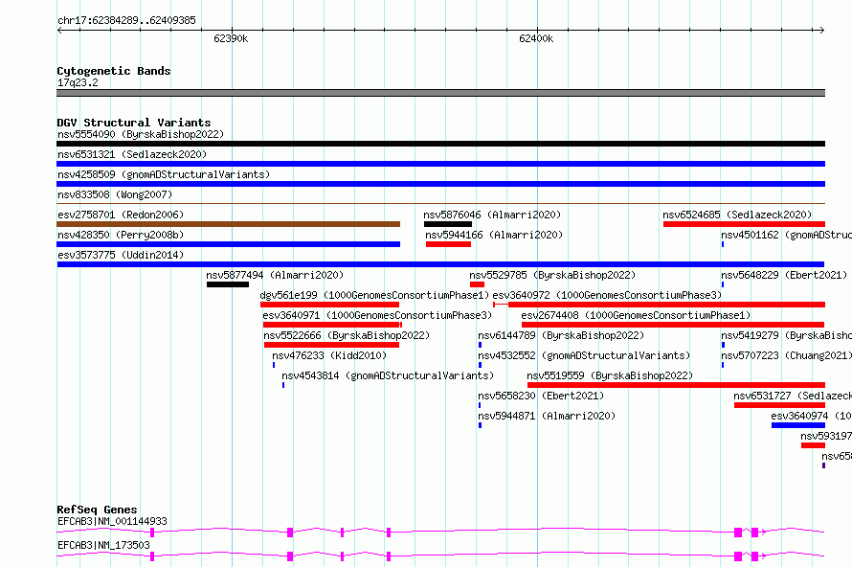Click the chr17:62384289..62409385 coordinate label
The width and height of the screenshot is (852, 567).
pyautogui.click(x=126, y=21)
